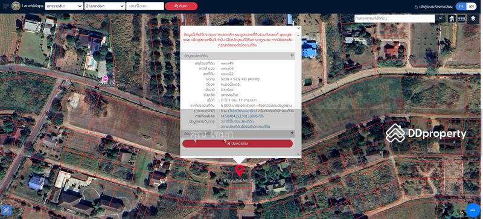Open the hamburger menu beside LandsMaps logo
Screen dimensions: 483x219
(5, 6)
